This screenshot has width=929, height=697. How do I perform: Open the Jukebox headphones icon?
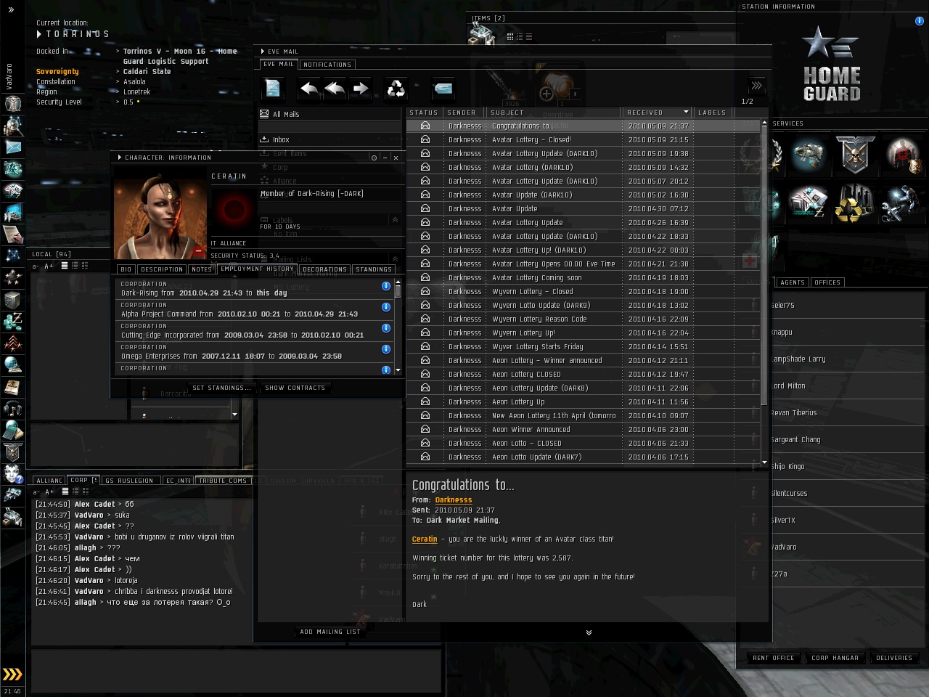click(12, 409)
